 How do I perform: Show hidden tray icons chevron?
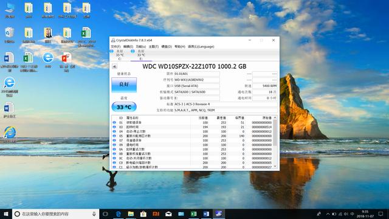328,214
